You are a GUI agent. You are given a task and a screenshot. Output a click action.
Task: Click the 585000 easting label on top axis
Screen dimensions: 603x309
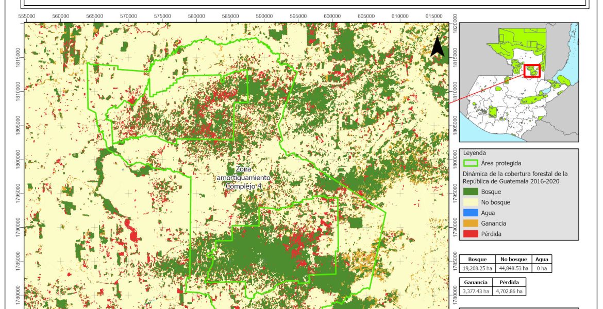tap(230, 16)
